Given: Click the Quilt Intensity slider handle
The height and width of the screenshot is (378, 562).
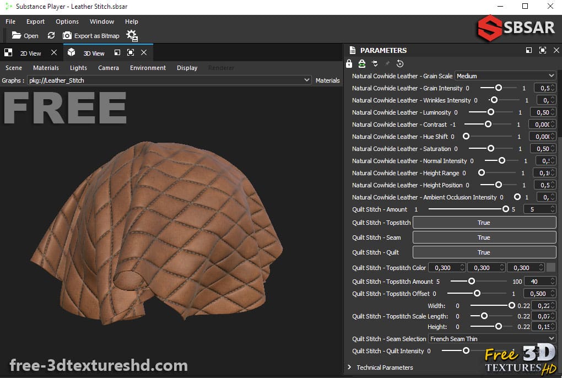Looking at the screenshot, I should point(466,351).
